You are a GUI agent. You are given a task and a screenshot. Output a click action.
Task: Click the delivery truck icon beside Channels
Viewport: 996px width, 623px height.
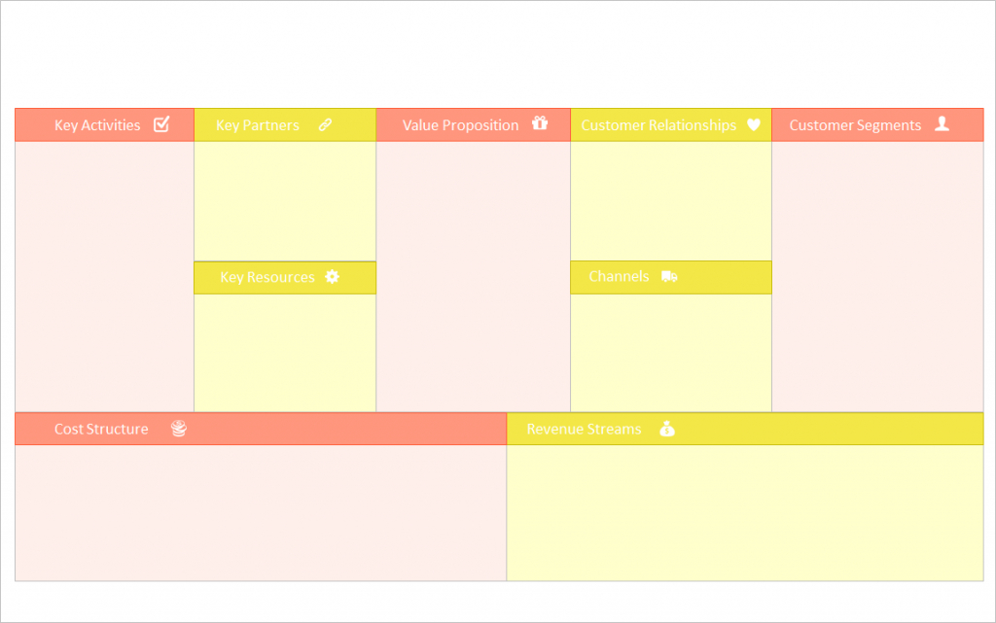pyautogui.click(x=669, y=277)
